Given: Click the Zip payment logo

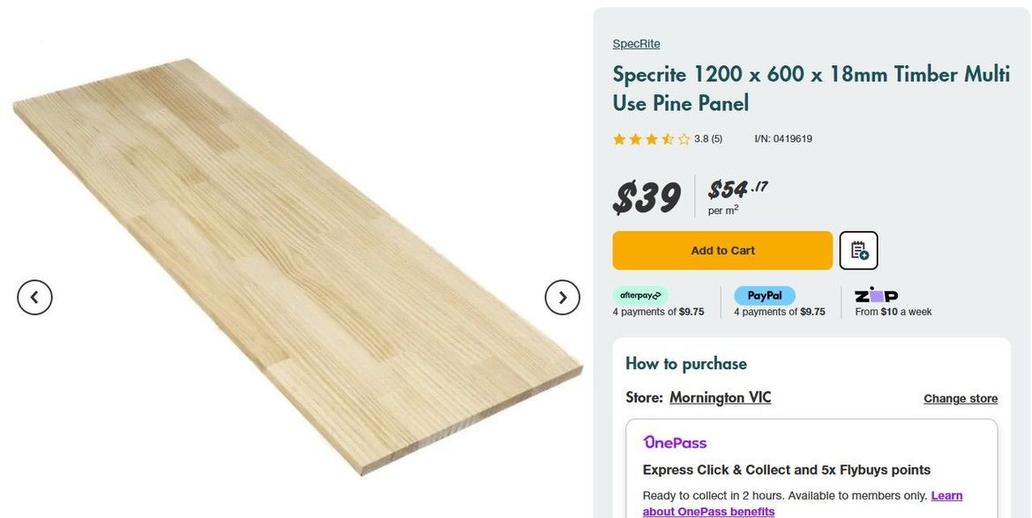Looking at the screenshot, I should click(876, 295).
